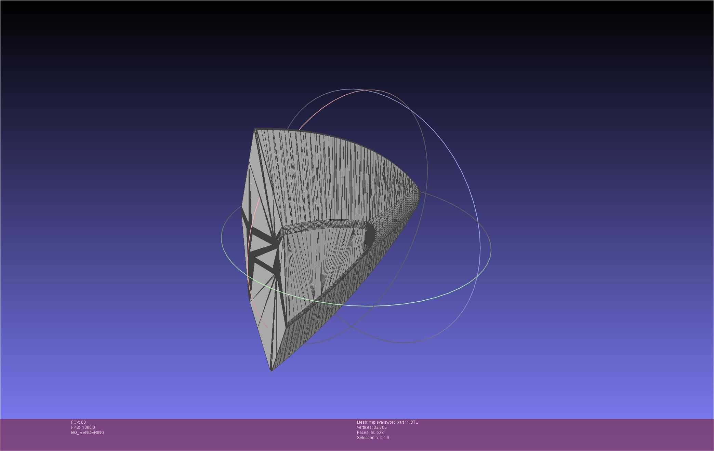Click the top-left corner of the mesh
This screenshot has width=714, height=451.
[x=255, y=129]
